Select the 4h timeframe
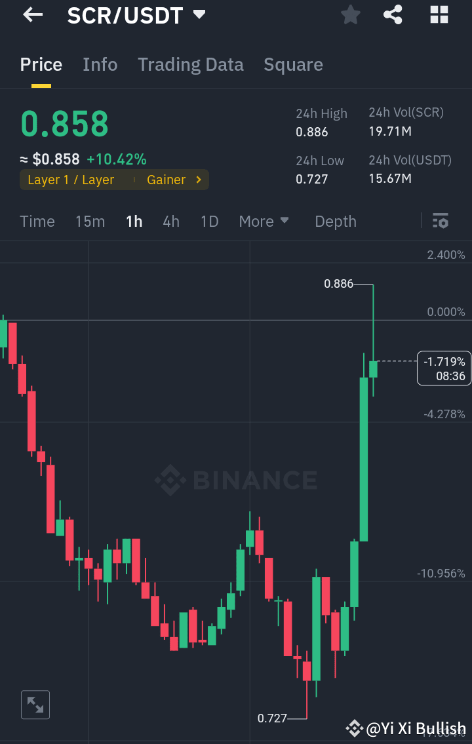Image resolution: width=472 pixels, height=744 pixels. tap(170, 222)
